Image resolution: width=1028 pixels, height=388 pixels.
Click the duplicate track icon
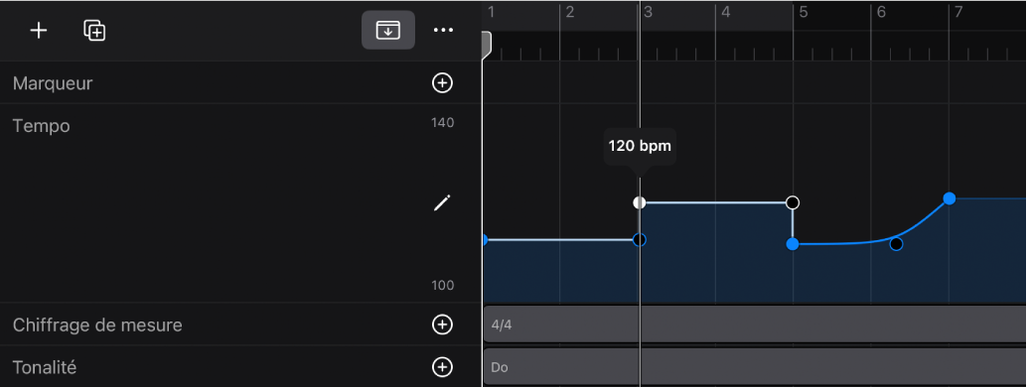(94, 31)
